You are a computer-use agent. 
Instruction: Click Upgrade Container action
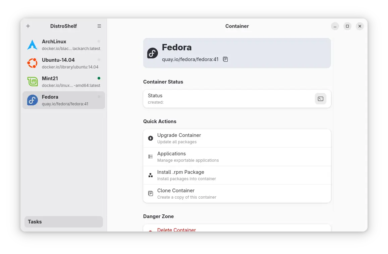coord(237,138)
